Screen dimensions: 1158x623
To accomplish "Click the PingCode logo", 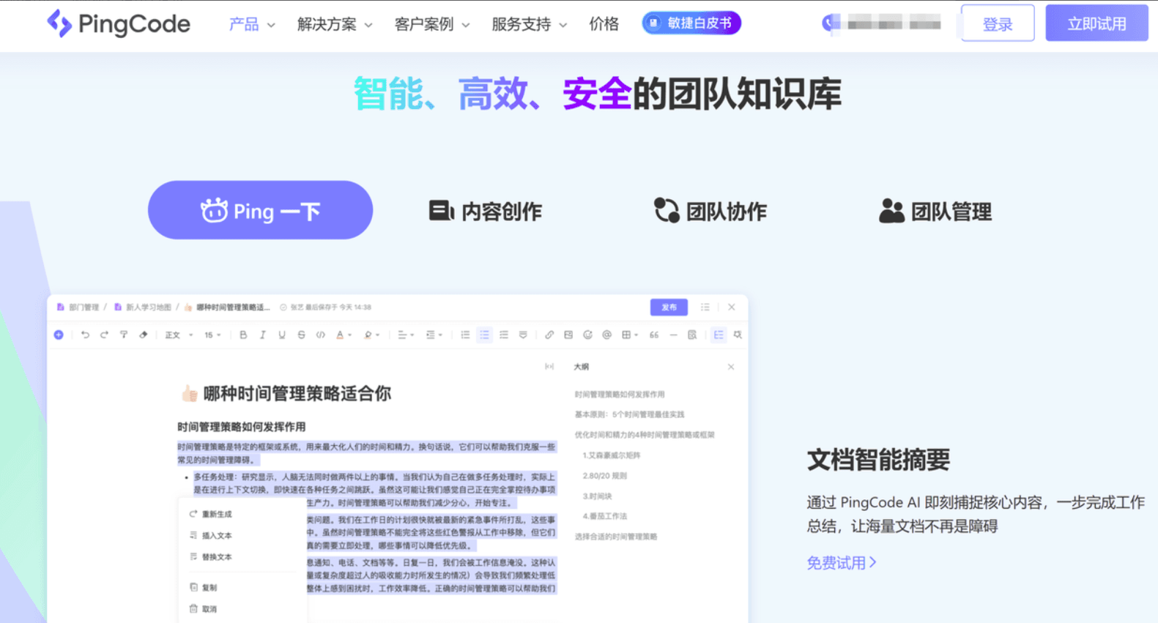I will pyautogui.click(x=119, y=23).
